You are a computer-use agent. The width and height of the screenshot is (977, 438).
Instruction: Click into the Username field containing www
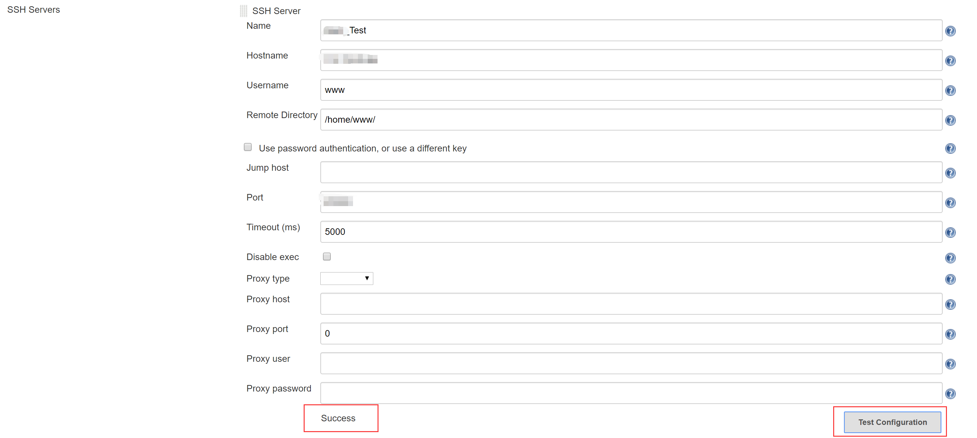pos(631,90)
